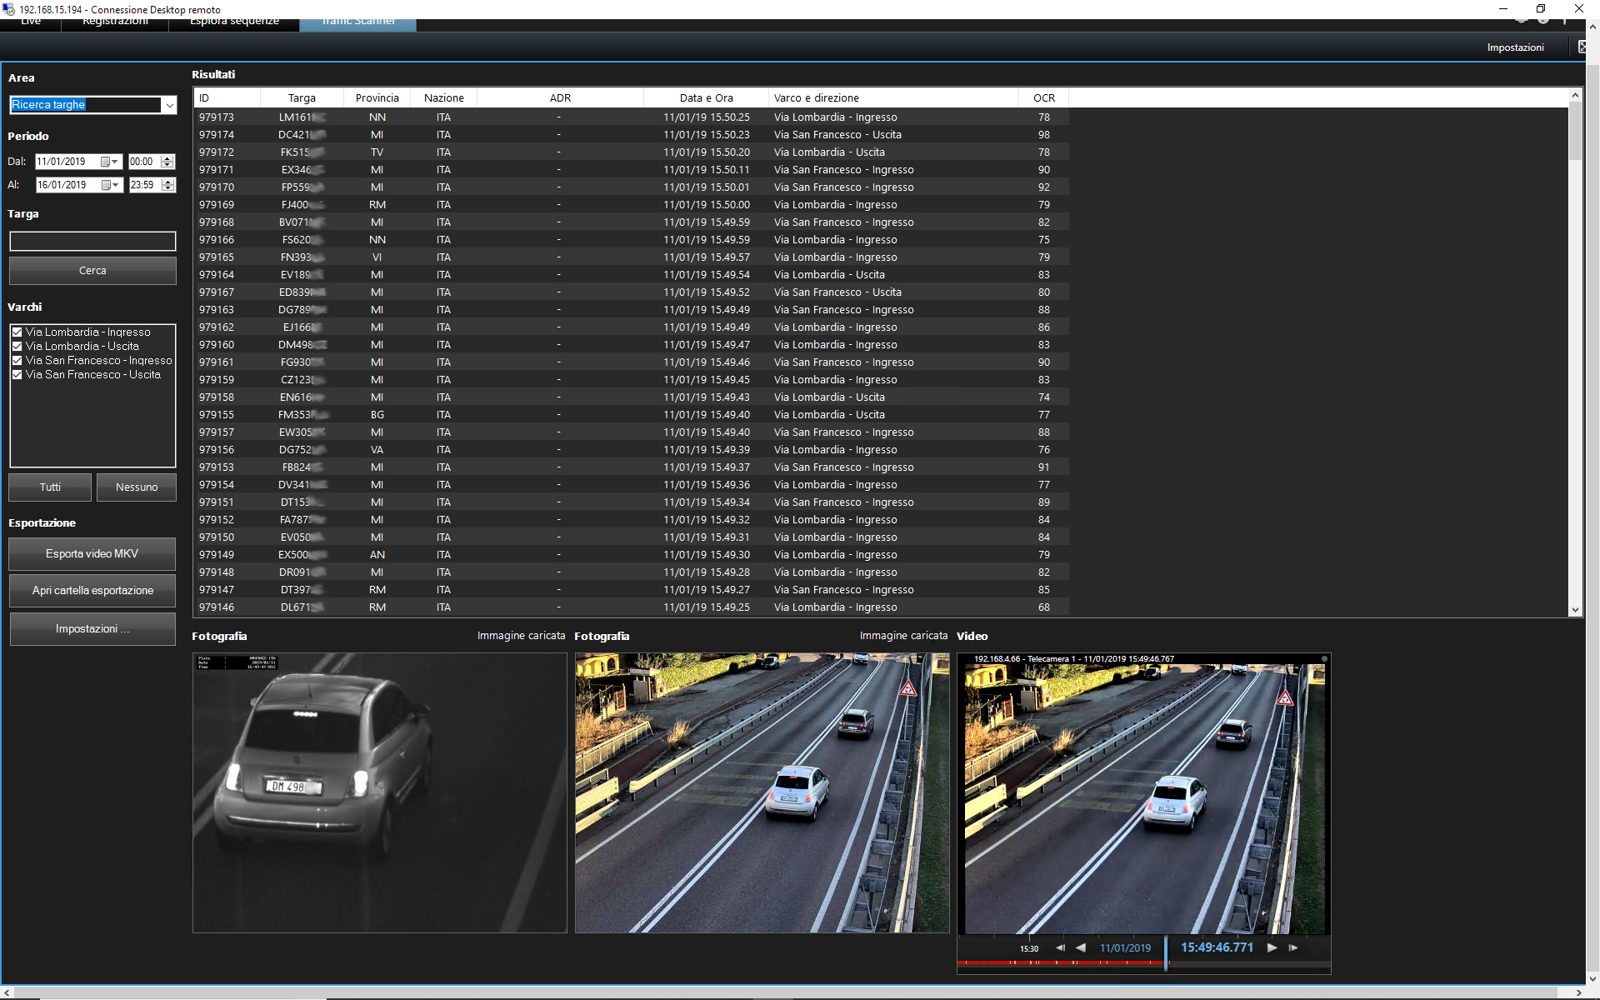Decrease the Al time with down spinner
This screenshot has height=1000, width=1600.
(167, 189)
